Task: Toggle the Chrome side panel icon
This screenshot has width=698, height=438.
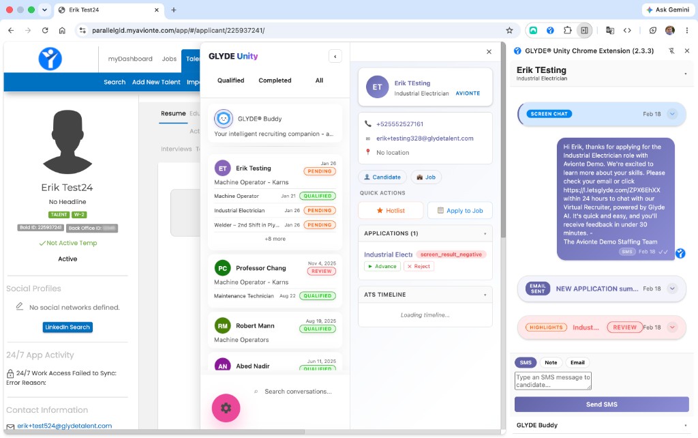Action: (584, 30)
